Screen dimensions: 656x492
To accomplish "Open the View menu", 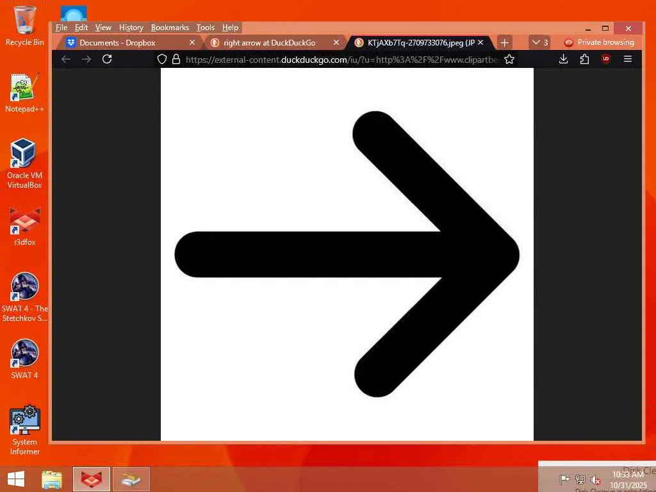I will pos(103,28).
